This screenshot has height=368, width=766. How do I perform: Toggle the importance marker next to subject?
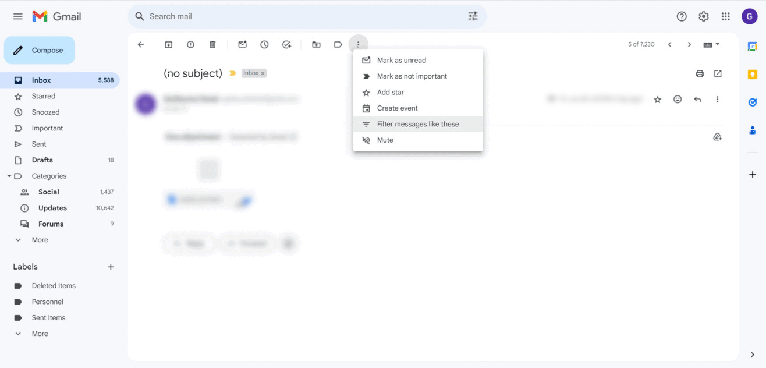pyautogui.click(x=233, y=73)
